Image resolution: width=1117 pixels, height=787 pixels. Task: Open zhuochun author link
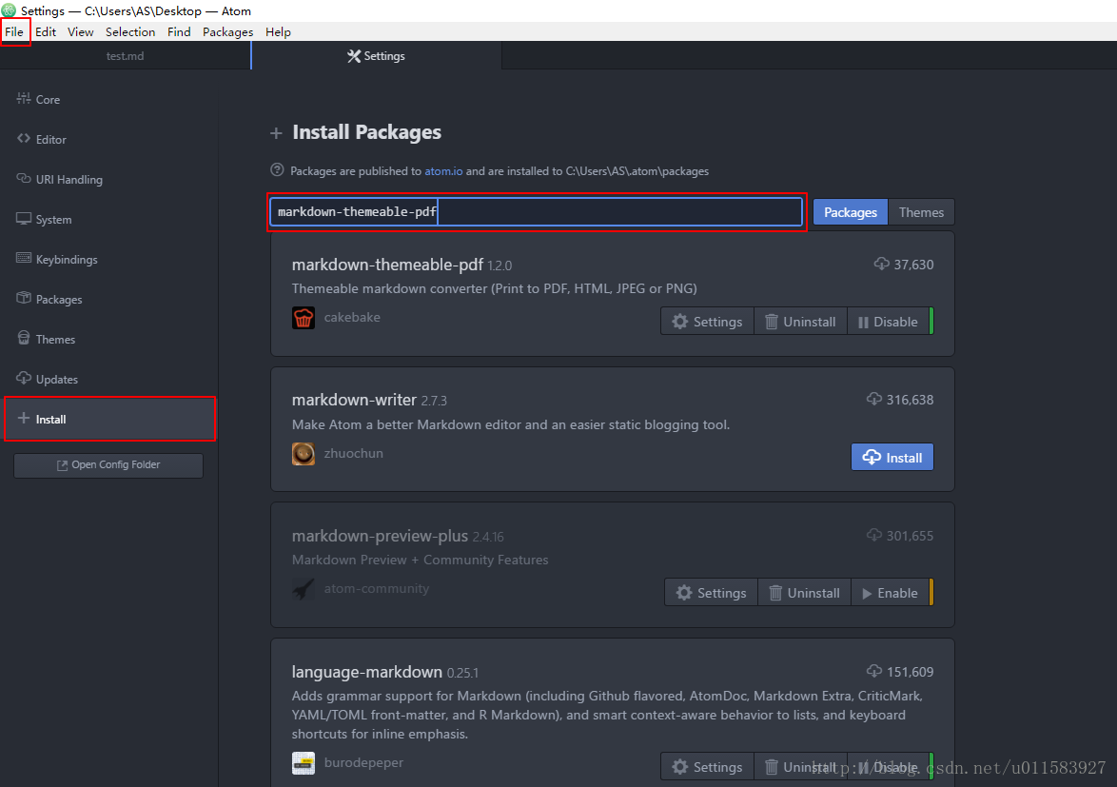(353, 454)
